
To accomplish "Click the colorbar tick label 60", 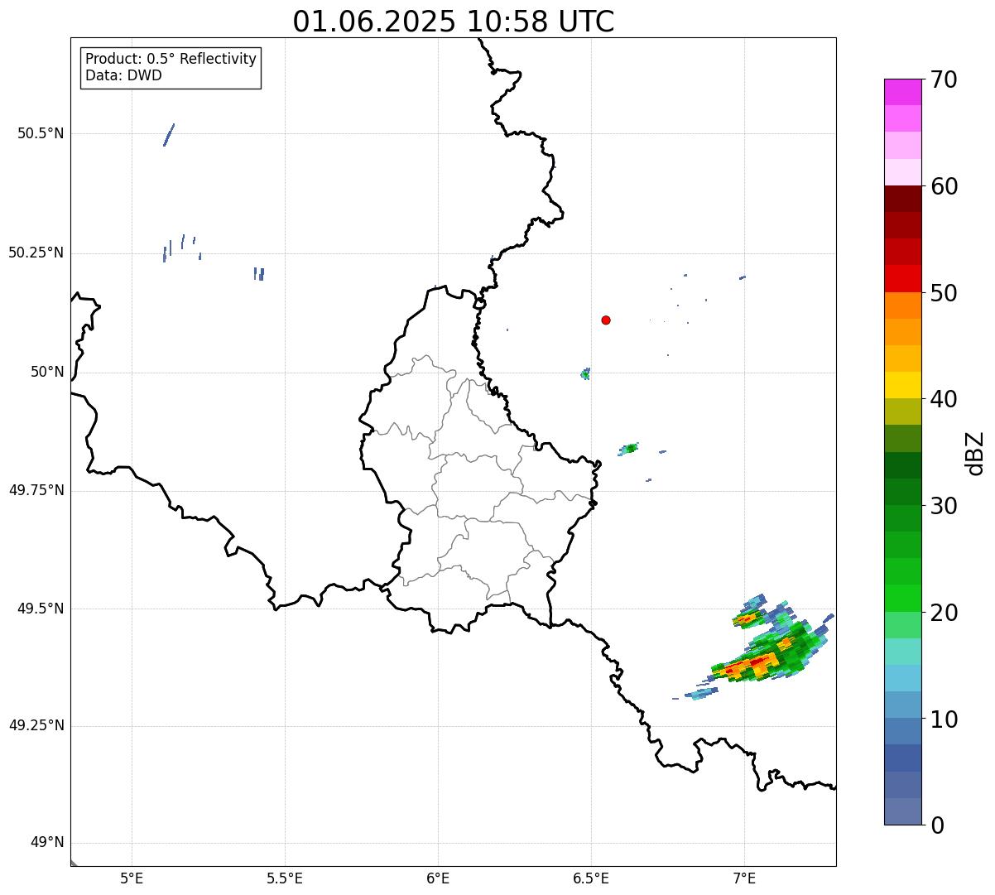I will tap(944, 186).
